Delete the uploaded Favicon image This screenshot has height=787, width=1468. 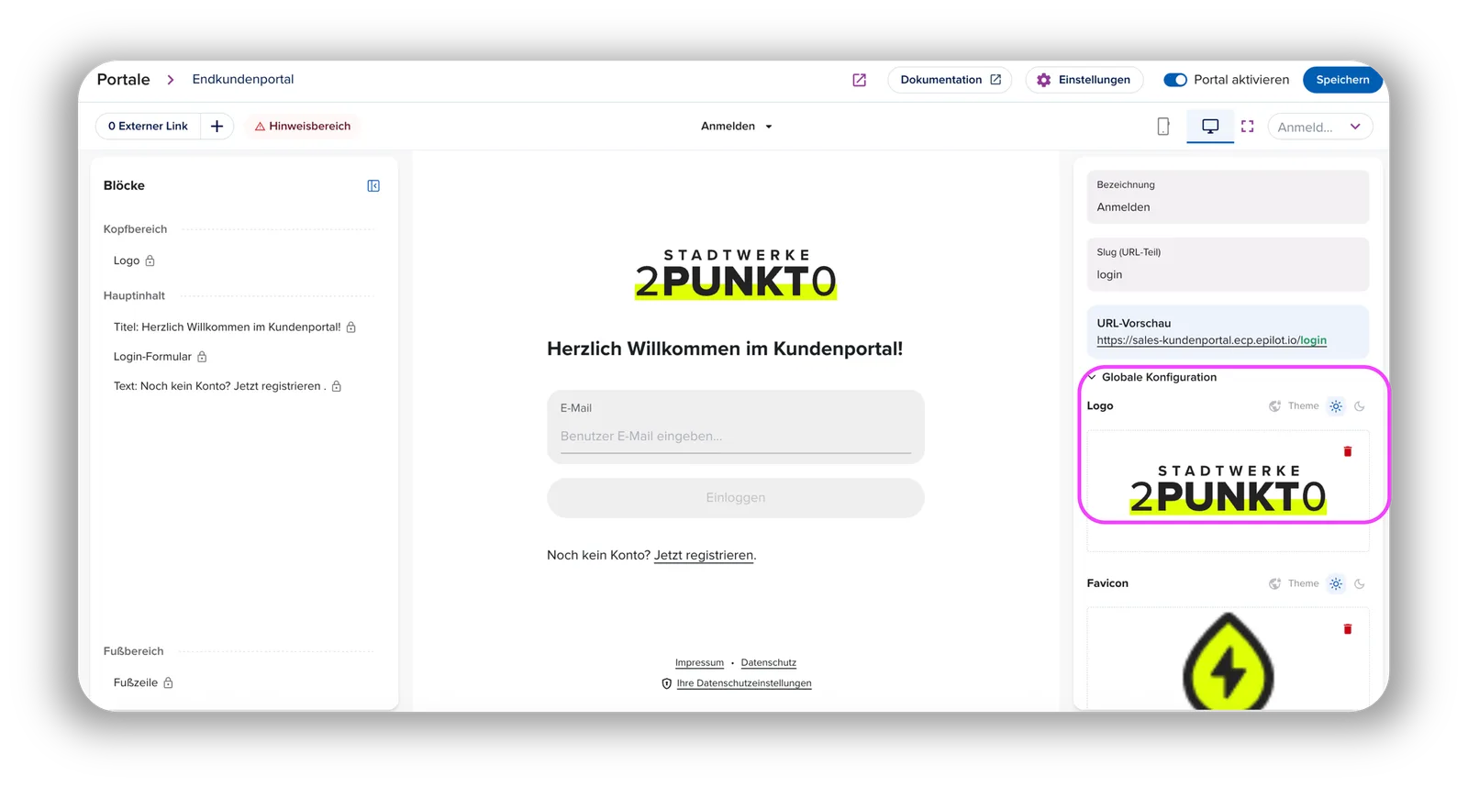click(x=1348, y=629)
